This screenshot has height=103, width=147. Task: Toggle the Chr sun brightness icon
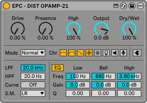pyautogui.click(x=98, y=53)
